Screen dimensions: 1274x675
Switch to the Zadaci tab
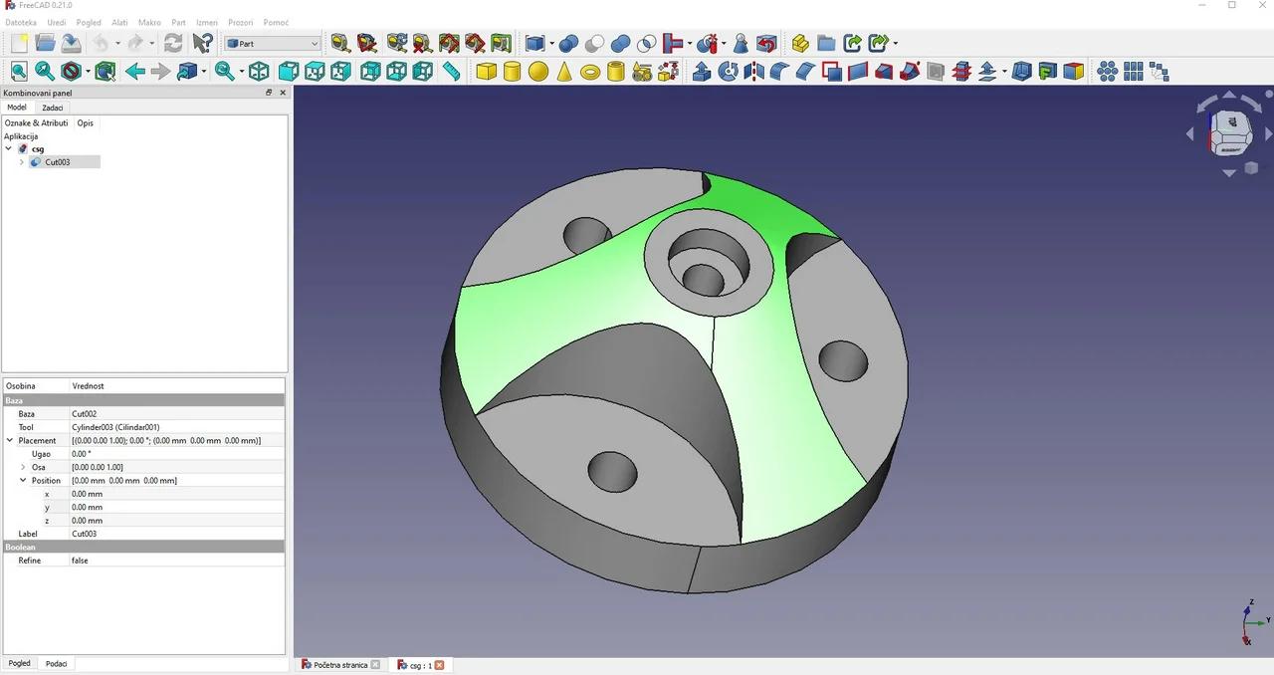pos(52,107)
